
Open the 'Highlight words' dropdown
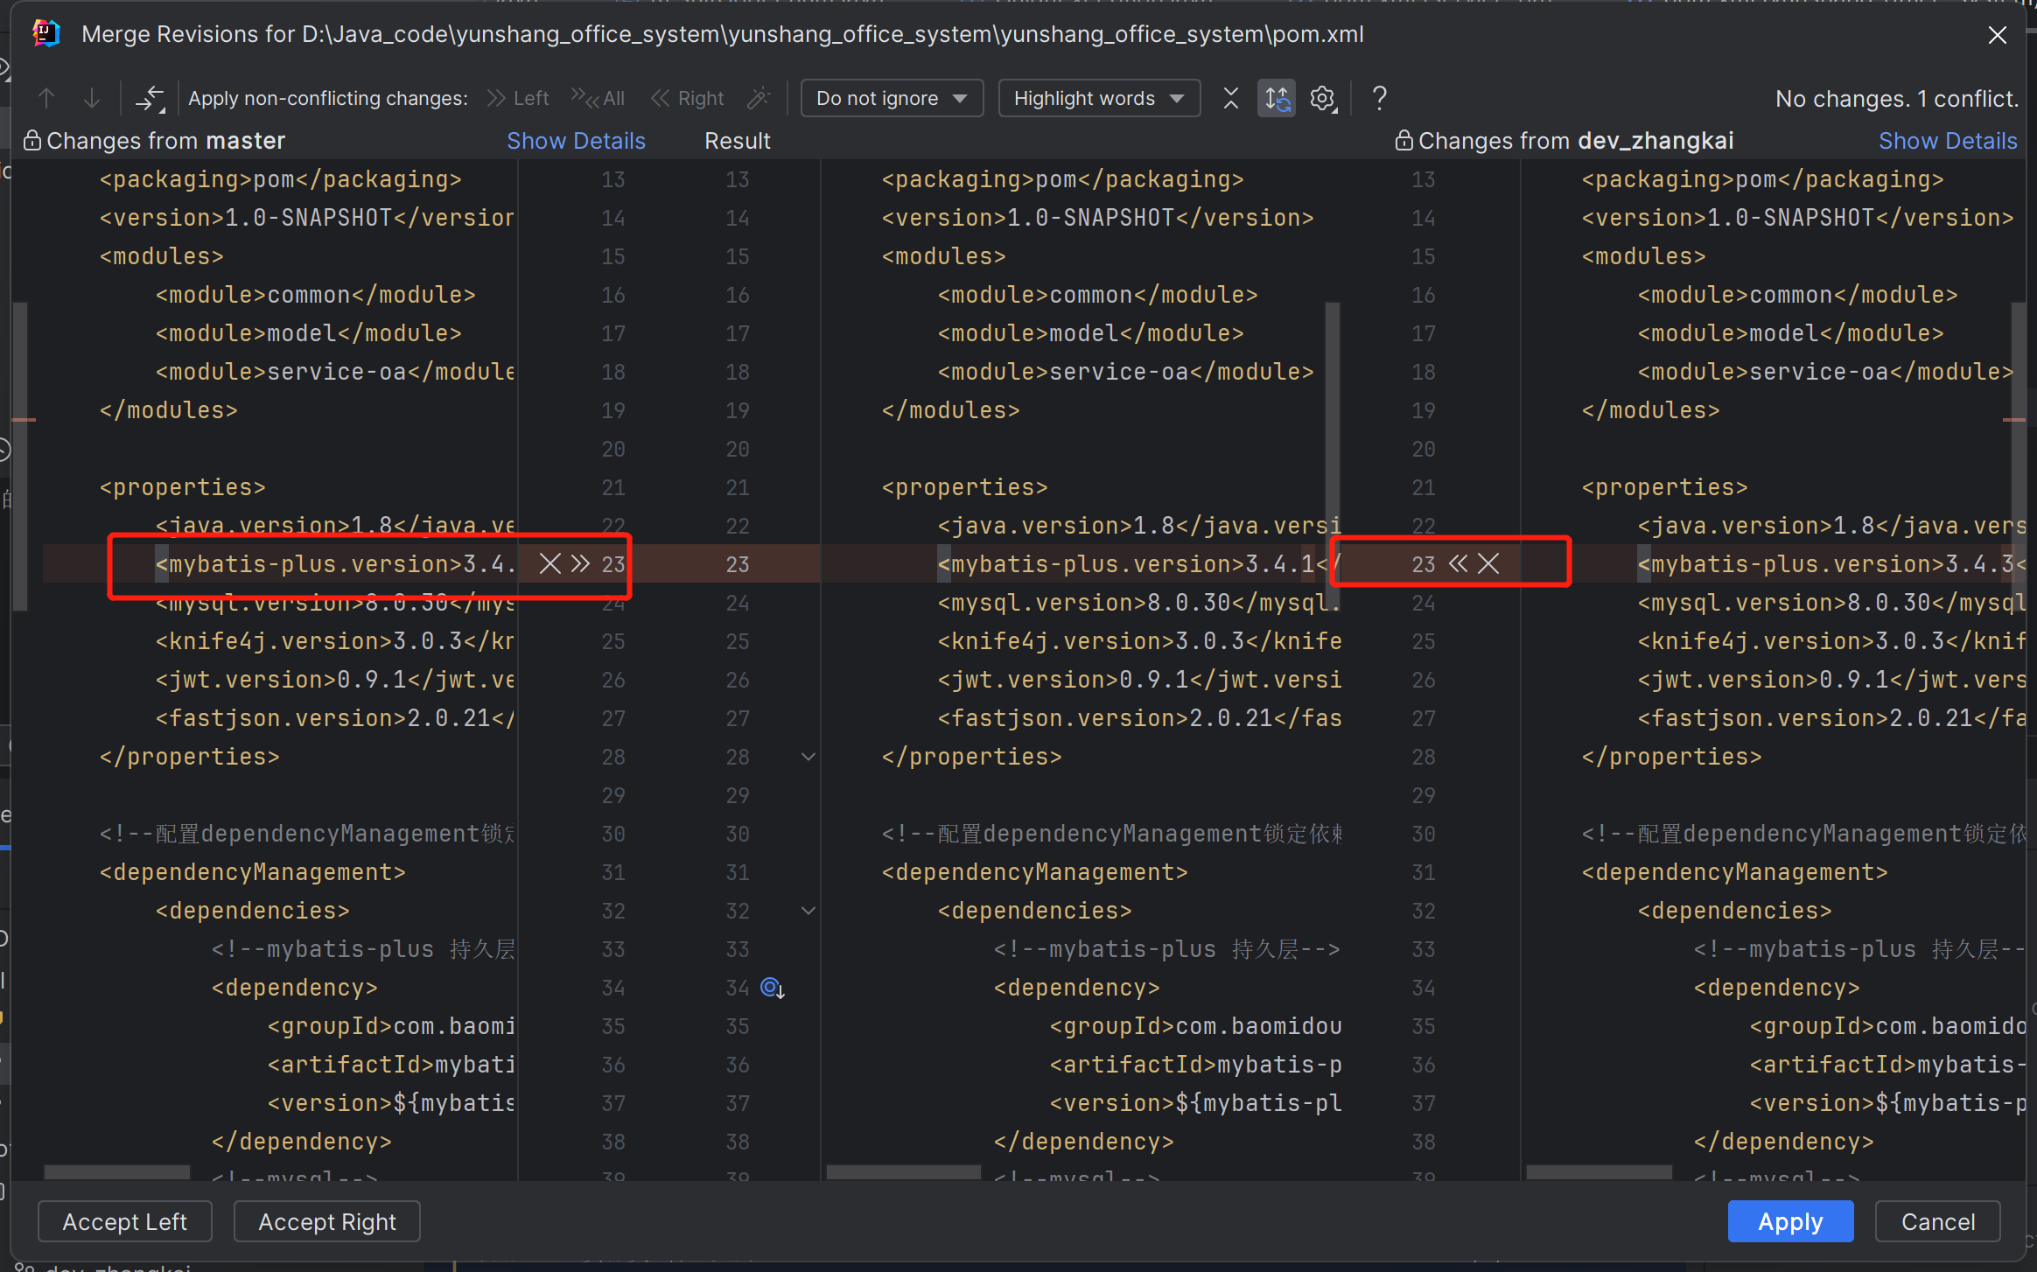pyautogui.click(x=1098, y=98)
